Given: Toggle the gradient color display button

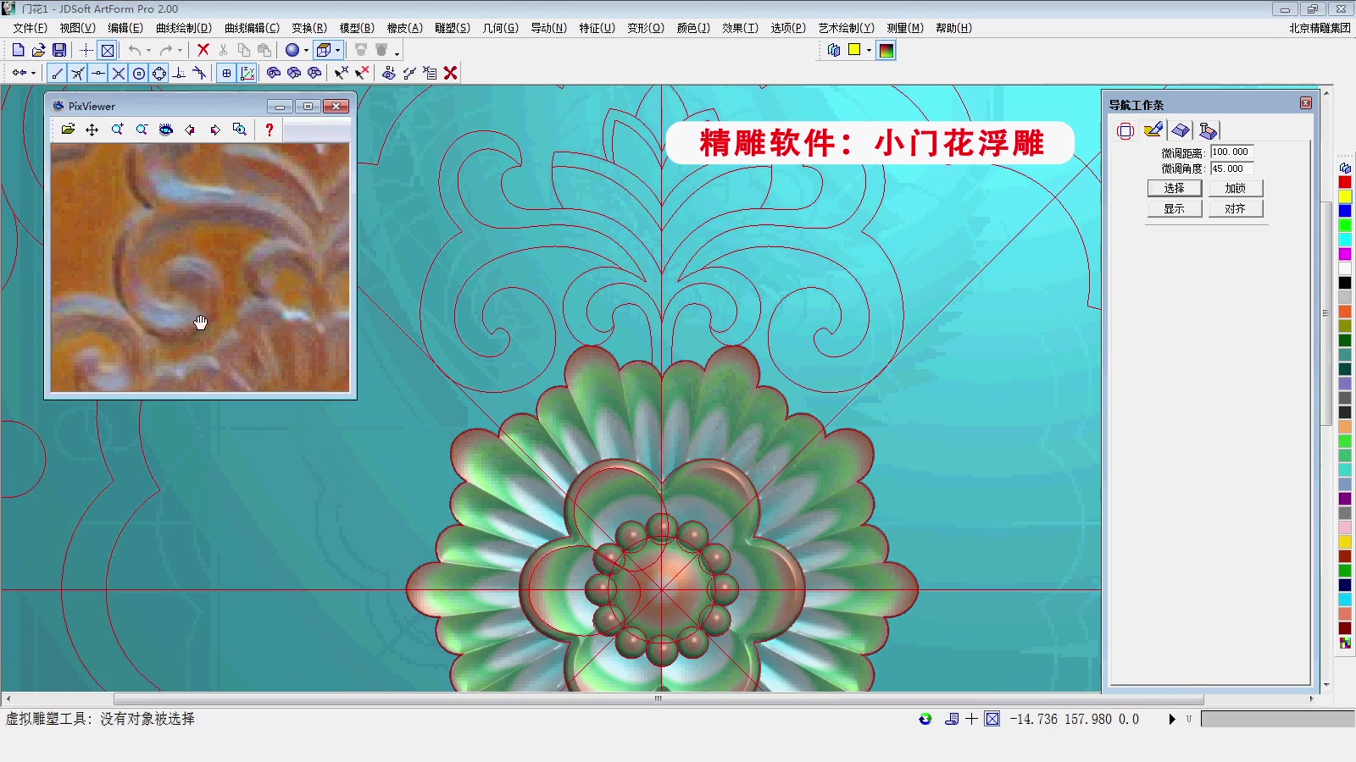Looking at the screenshot, I should click(x=886, y=50).
